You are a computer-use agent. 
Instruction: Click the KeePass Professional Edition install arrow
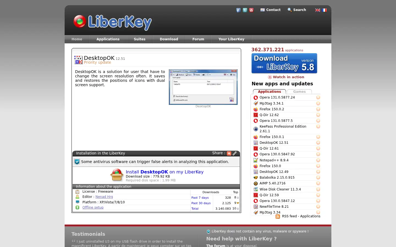coord(318,127)
